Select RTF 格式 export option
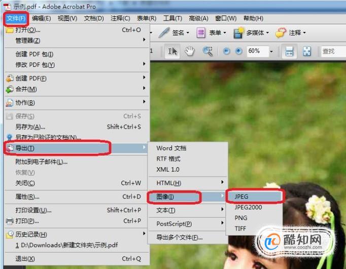This screenshot has width=346, height=269. 188,159
